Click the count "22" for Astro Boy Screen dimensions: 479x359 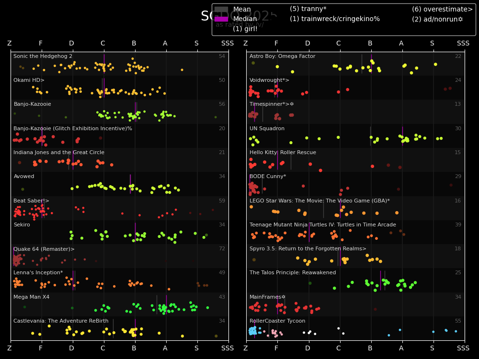pos(458,56)
